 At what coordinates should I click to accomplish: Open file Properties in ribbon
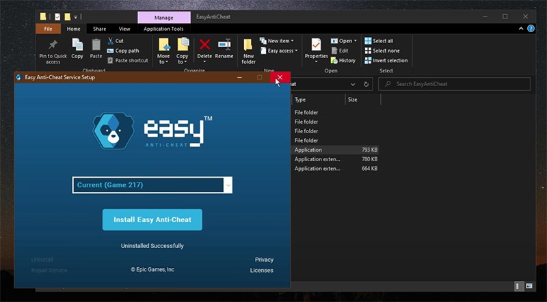coord(316,51)
